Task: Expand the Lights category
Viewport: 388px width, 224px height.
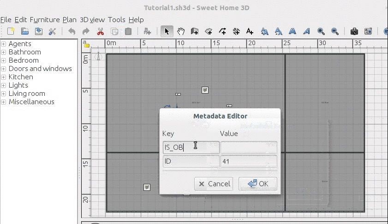Action: pos(4,86)
